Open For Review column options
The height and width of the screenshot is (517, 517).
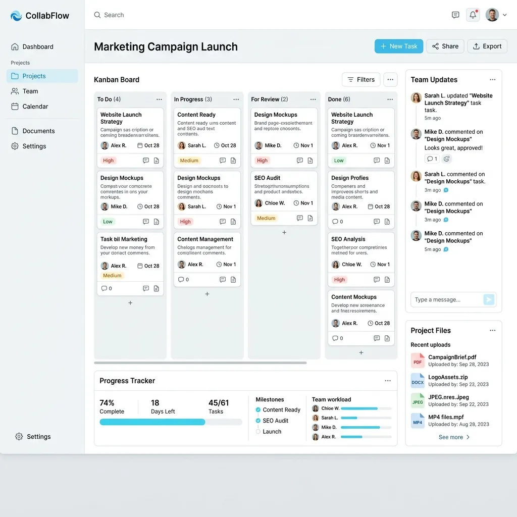(x=313, y=99)
